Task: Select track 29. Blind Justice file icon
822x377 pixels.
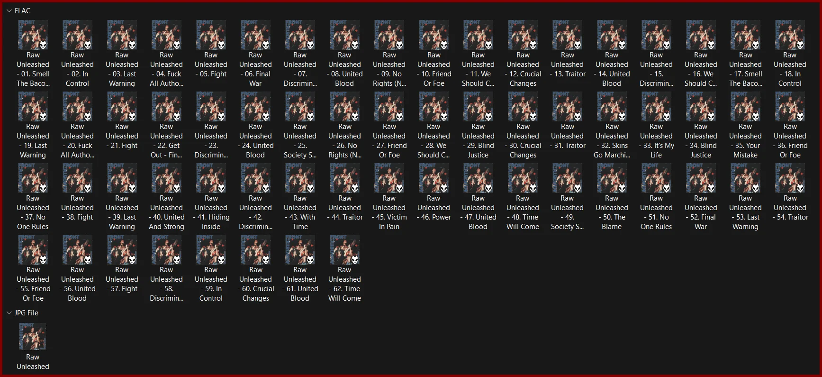Action: click(x=478, y=107)
